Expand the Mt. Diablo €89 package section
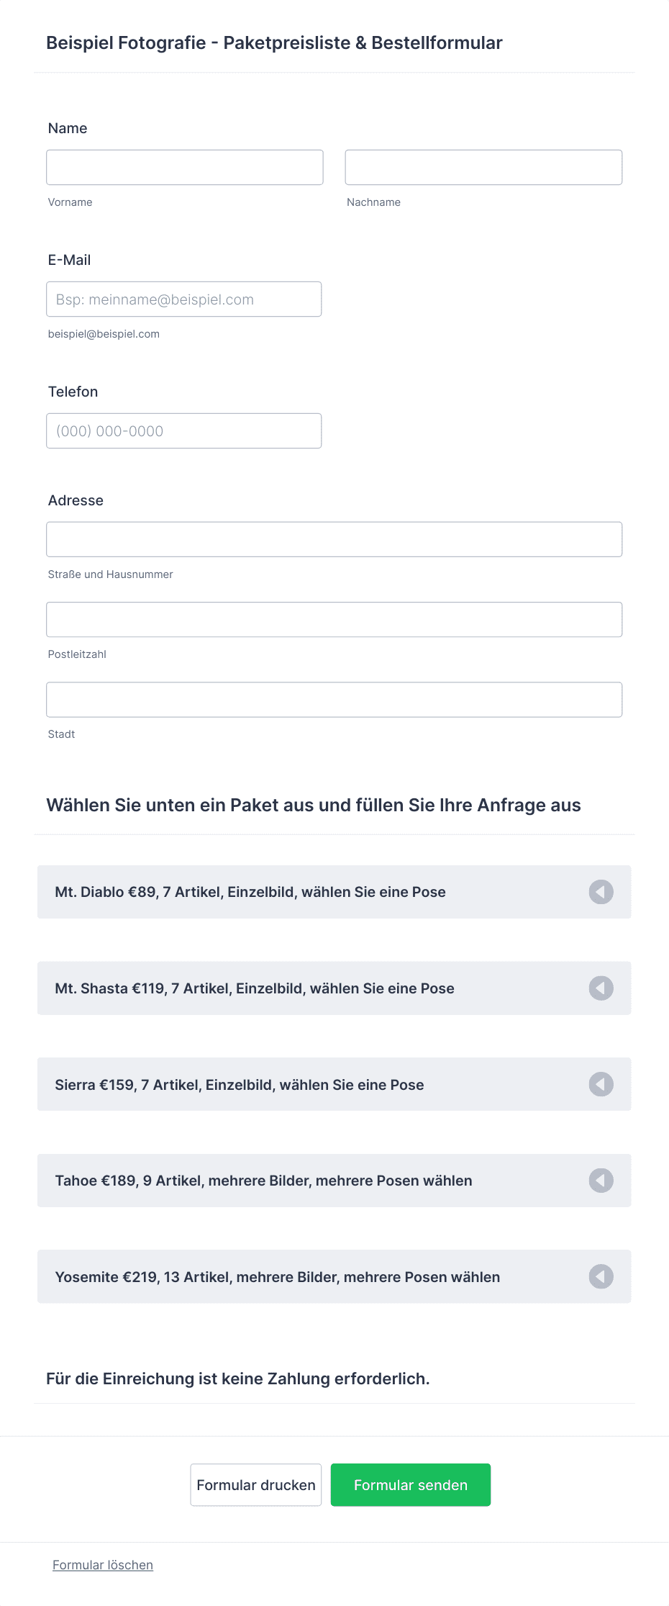The image size is (669, 1606). [334, 892]
